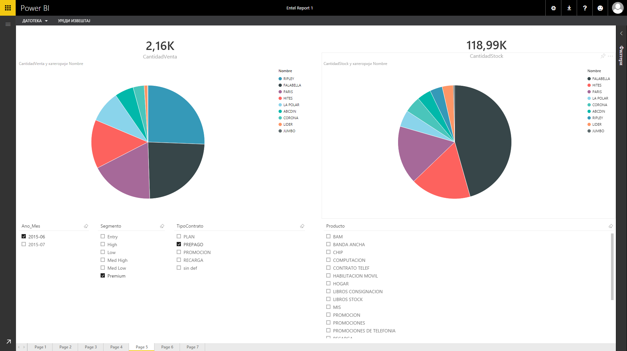The image size is (627, 351).
Task: Select the PARIS legend entry in sales chart
Action: [286, 92]
